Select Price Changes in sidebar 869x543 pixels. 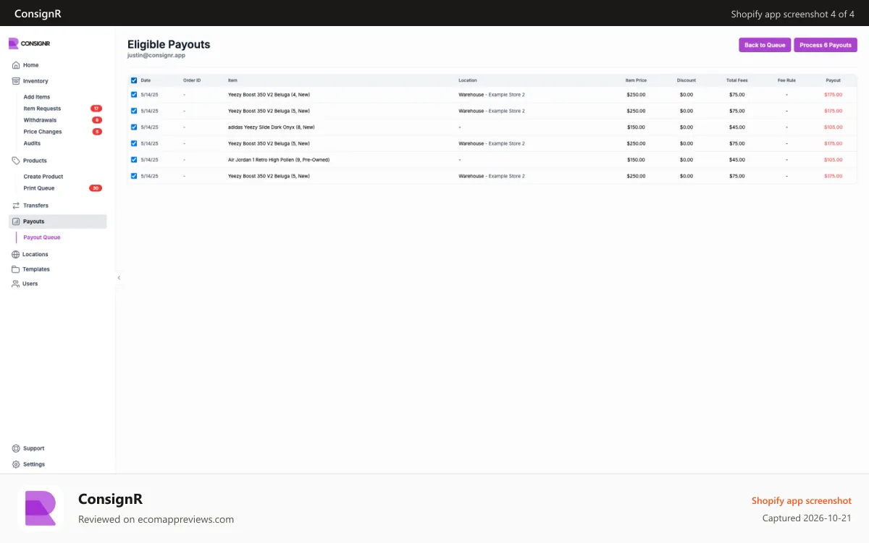coord(43,132)
